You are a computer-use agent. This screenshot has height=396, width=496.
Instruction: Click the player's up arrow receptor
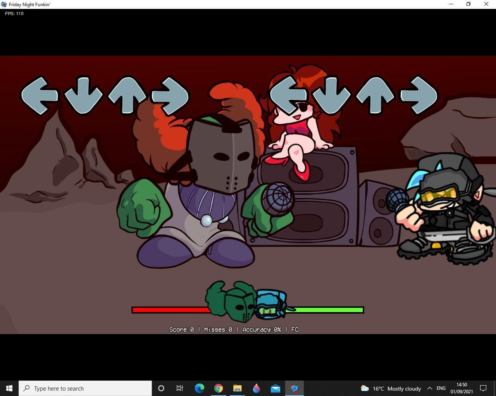(375, 96)
